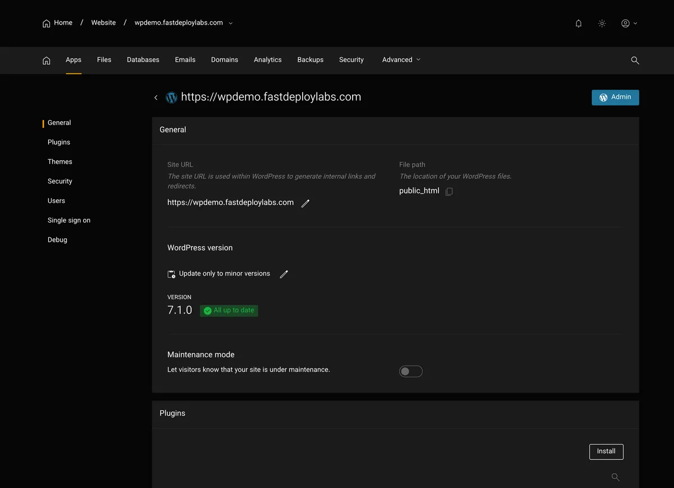The width and height of the screenshot is (674, 488).
Task: Select Single sign on in sidebar
Action: point(69,220)
